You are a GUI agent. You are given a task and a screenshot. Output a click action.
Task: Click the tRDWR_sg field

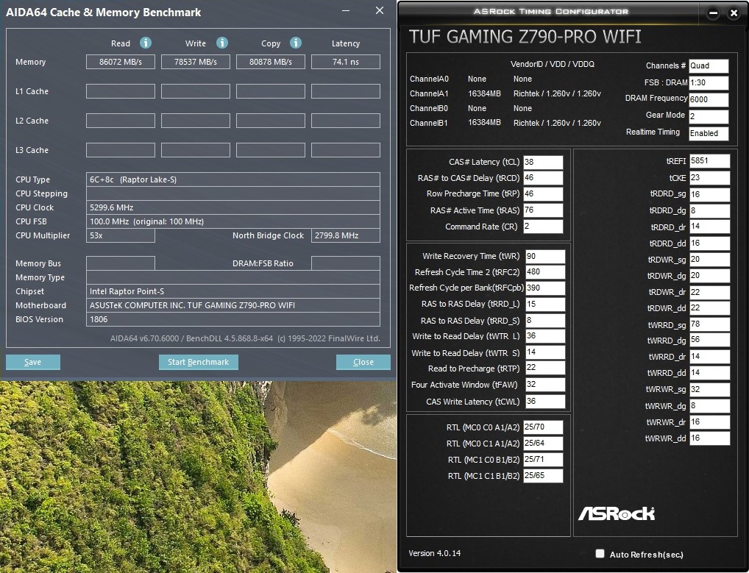709,260
